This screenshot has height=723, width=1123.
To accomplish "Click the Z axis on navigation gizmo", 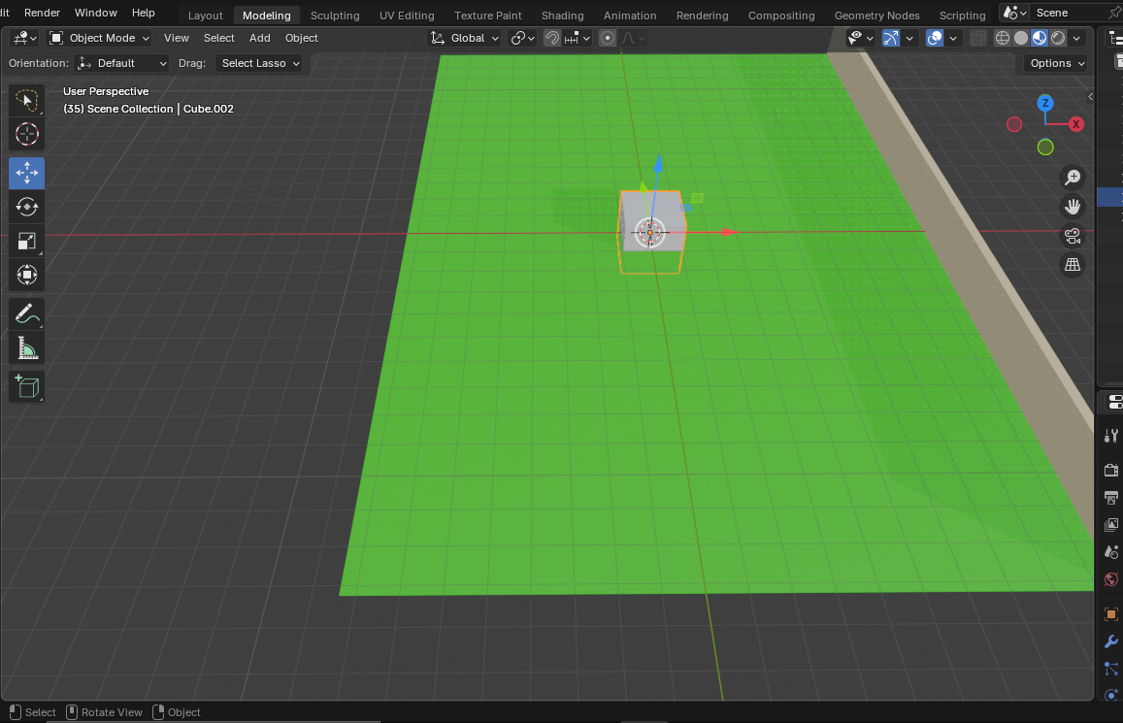I will click(1045, 103).
